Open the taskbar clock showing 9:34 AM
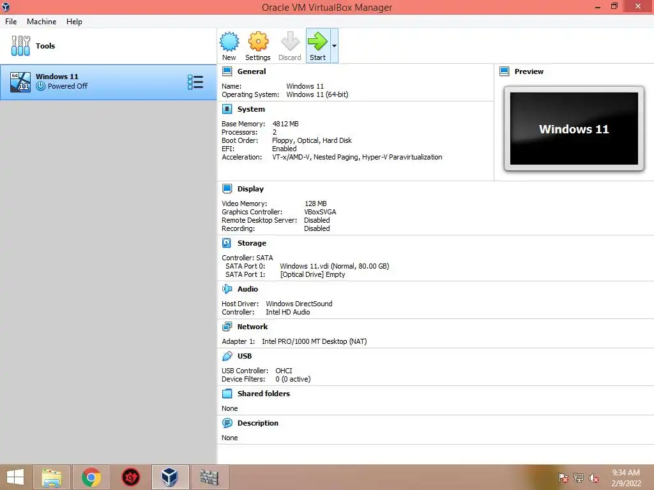The height and width of the screenshot is (490, 654). click(626, 477)
